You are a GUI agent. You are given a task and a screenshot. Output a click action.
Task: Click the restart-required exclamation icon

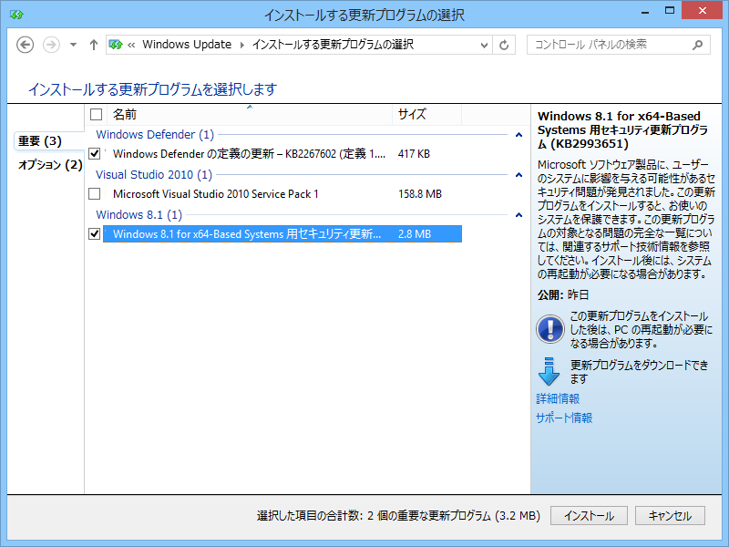[x=550, y=329]
